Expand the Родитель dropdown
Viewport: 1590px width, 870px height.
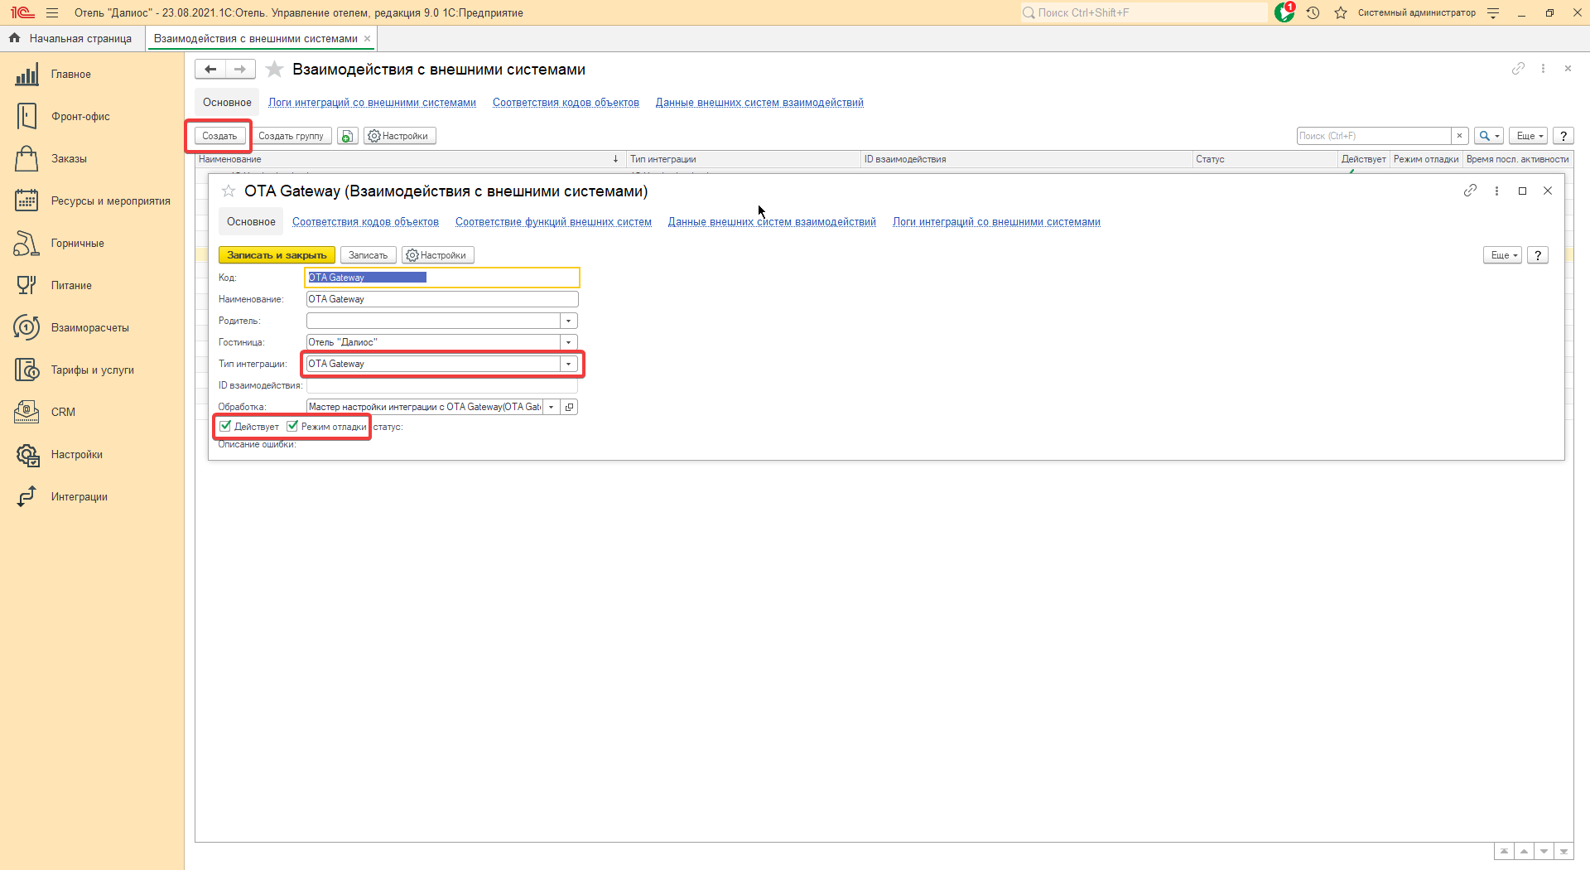(568, 321)
